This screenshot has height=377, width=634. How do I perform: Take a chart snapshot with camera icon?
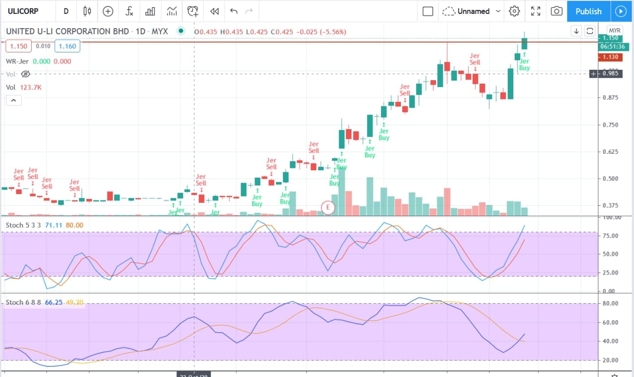pos(557,11)
